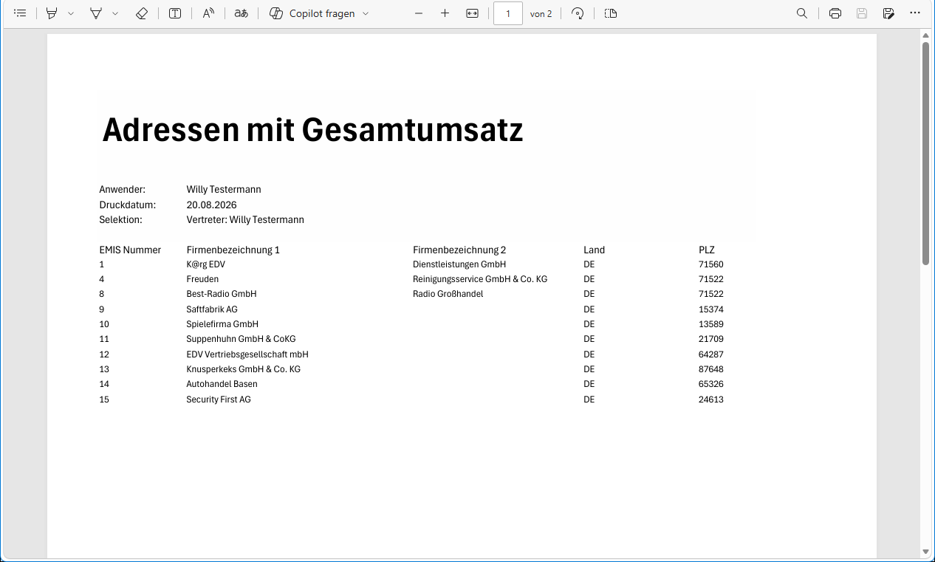The image size is (935, 562).
Task: Click the Anwender label
Action: 123,190
